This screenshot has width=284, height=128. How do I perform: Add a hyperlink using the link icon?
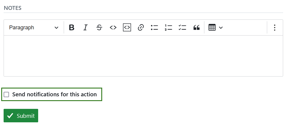(x=141, y=28)
